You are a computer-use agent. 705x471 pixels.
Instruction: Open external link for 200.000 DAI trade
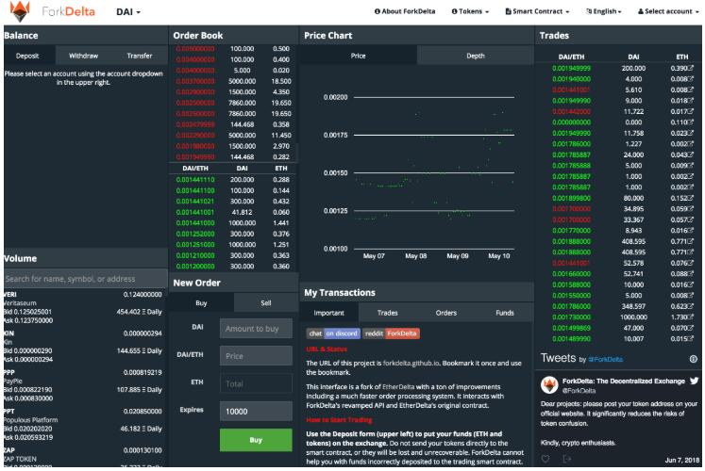690,68
